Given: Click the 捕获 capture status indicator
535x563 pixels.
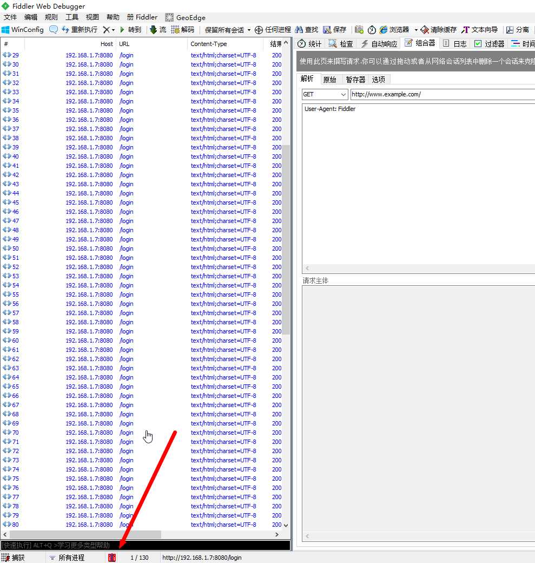Looking at the screenshot, I should [13, 557].
